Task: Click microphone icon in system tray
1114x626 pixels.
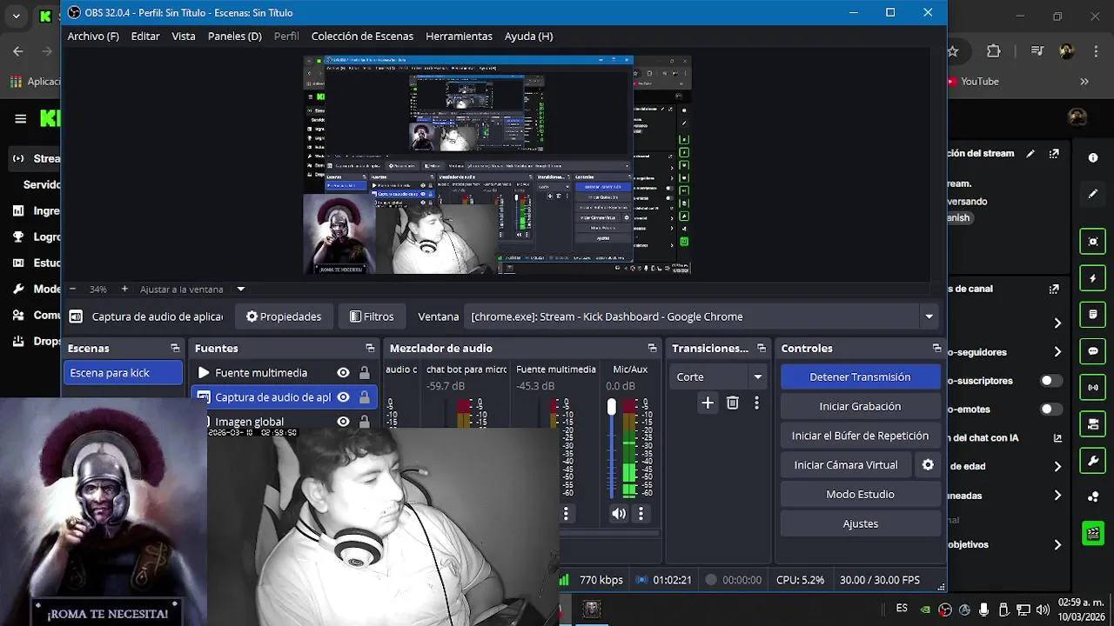Action: point(983,609)
